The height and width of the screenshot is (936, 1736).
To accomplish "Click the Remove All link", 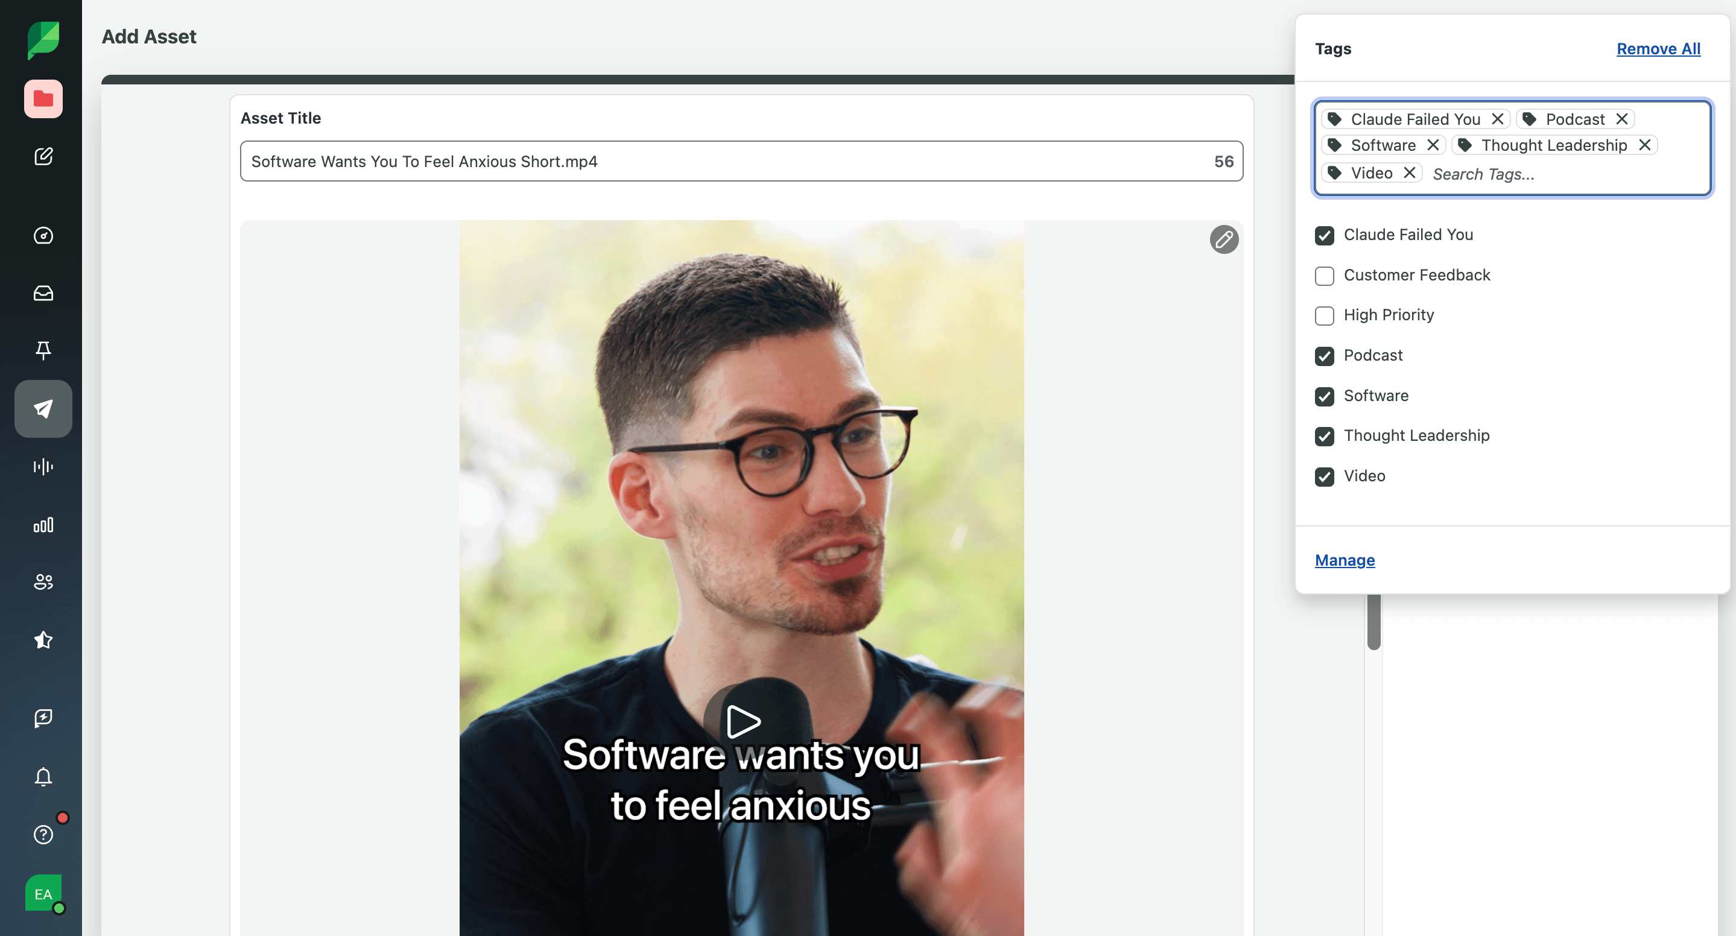I will [1659, 48].
